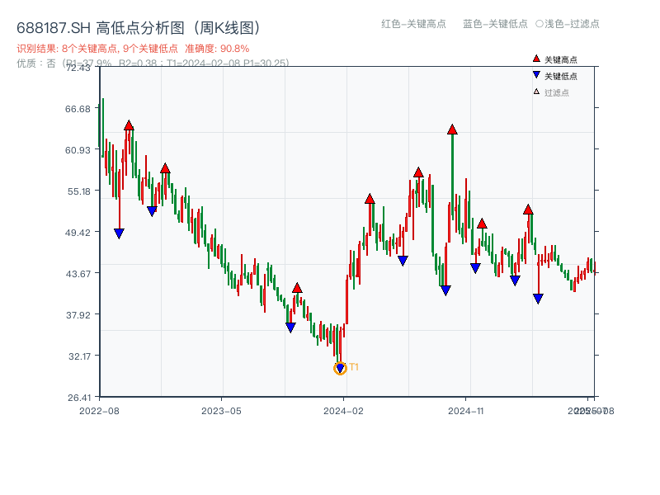Click the hollow triangle icon in the legend

[x=536, y=92]
